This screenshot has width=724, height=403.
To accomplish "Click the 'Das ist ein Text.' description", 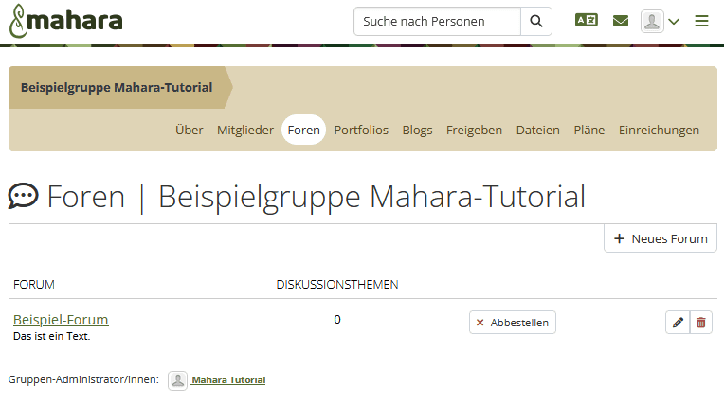I will coord(52,336).
